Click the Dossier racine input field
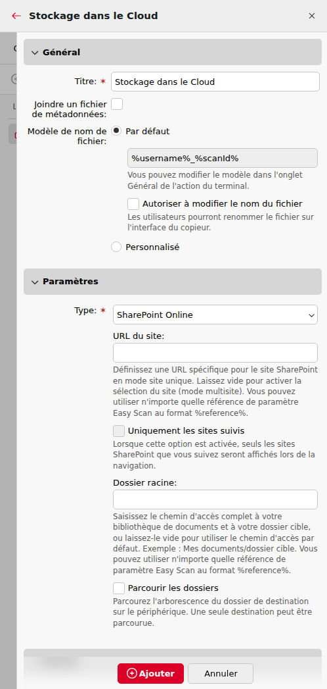The image size is (327, 689). (215, 499)
